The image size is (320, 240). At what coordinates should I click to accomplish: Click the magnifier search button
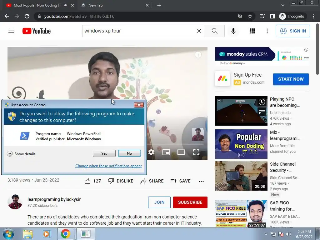click(214, 31)
